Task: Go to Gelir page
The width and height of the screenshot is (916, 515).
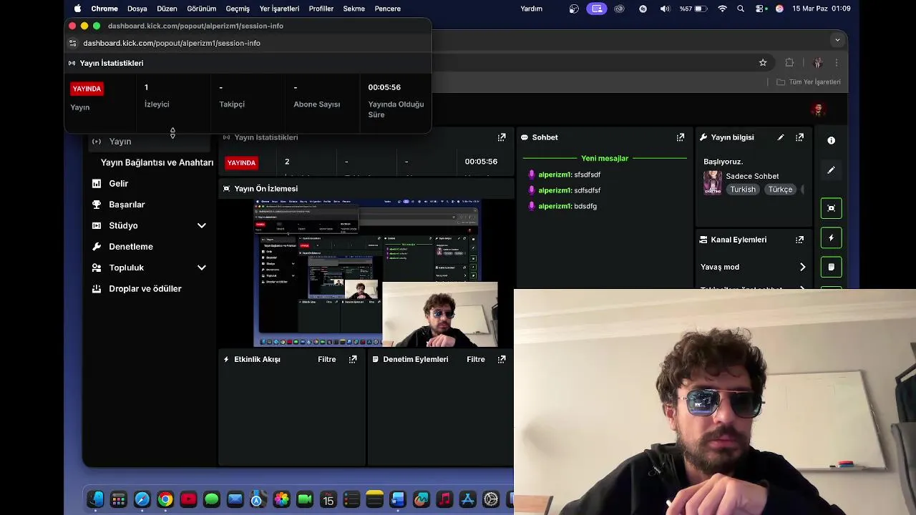Action: tap(119, 184)
